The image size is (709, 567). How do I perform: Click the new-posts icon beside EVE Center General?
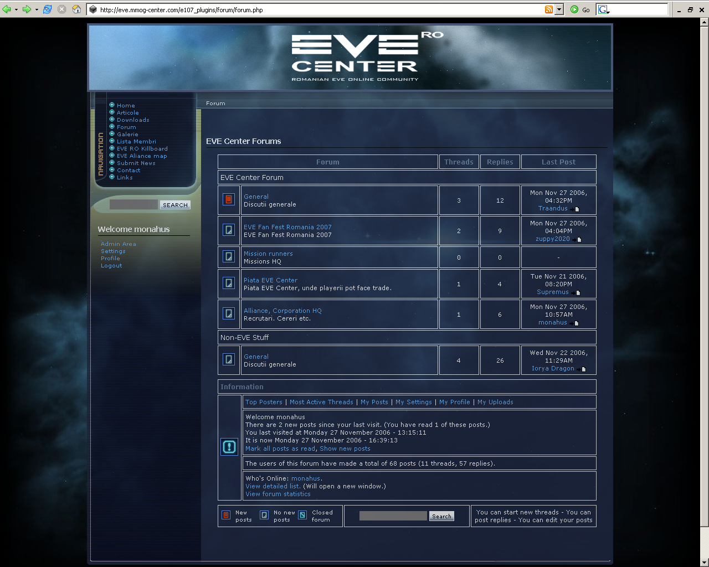[x=229, y=200]
